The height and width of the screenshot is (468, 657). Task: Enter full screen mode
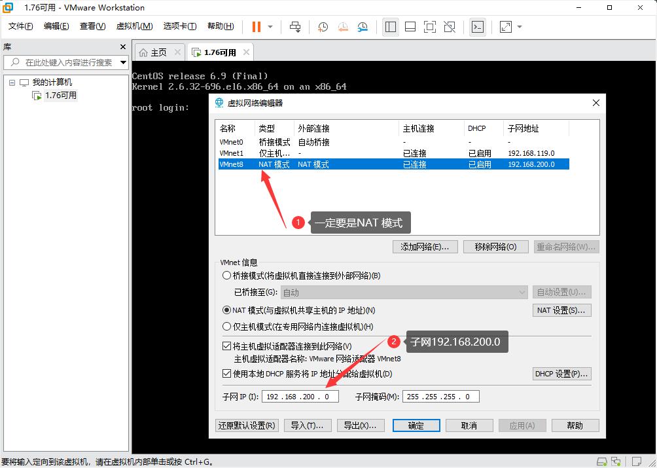(x=429, y=27)
